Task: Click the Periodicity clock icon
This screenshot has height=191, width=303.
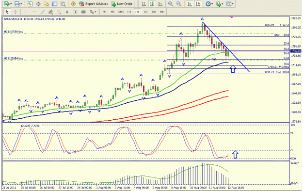Action: click(x=208, y=4)
